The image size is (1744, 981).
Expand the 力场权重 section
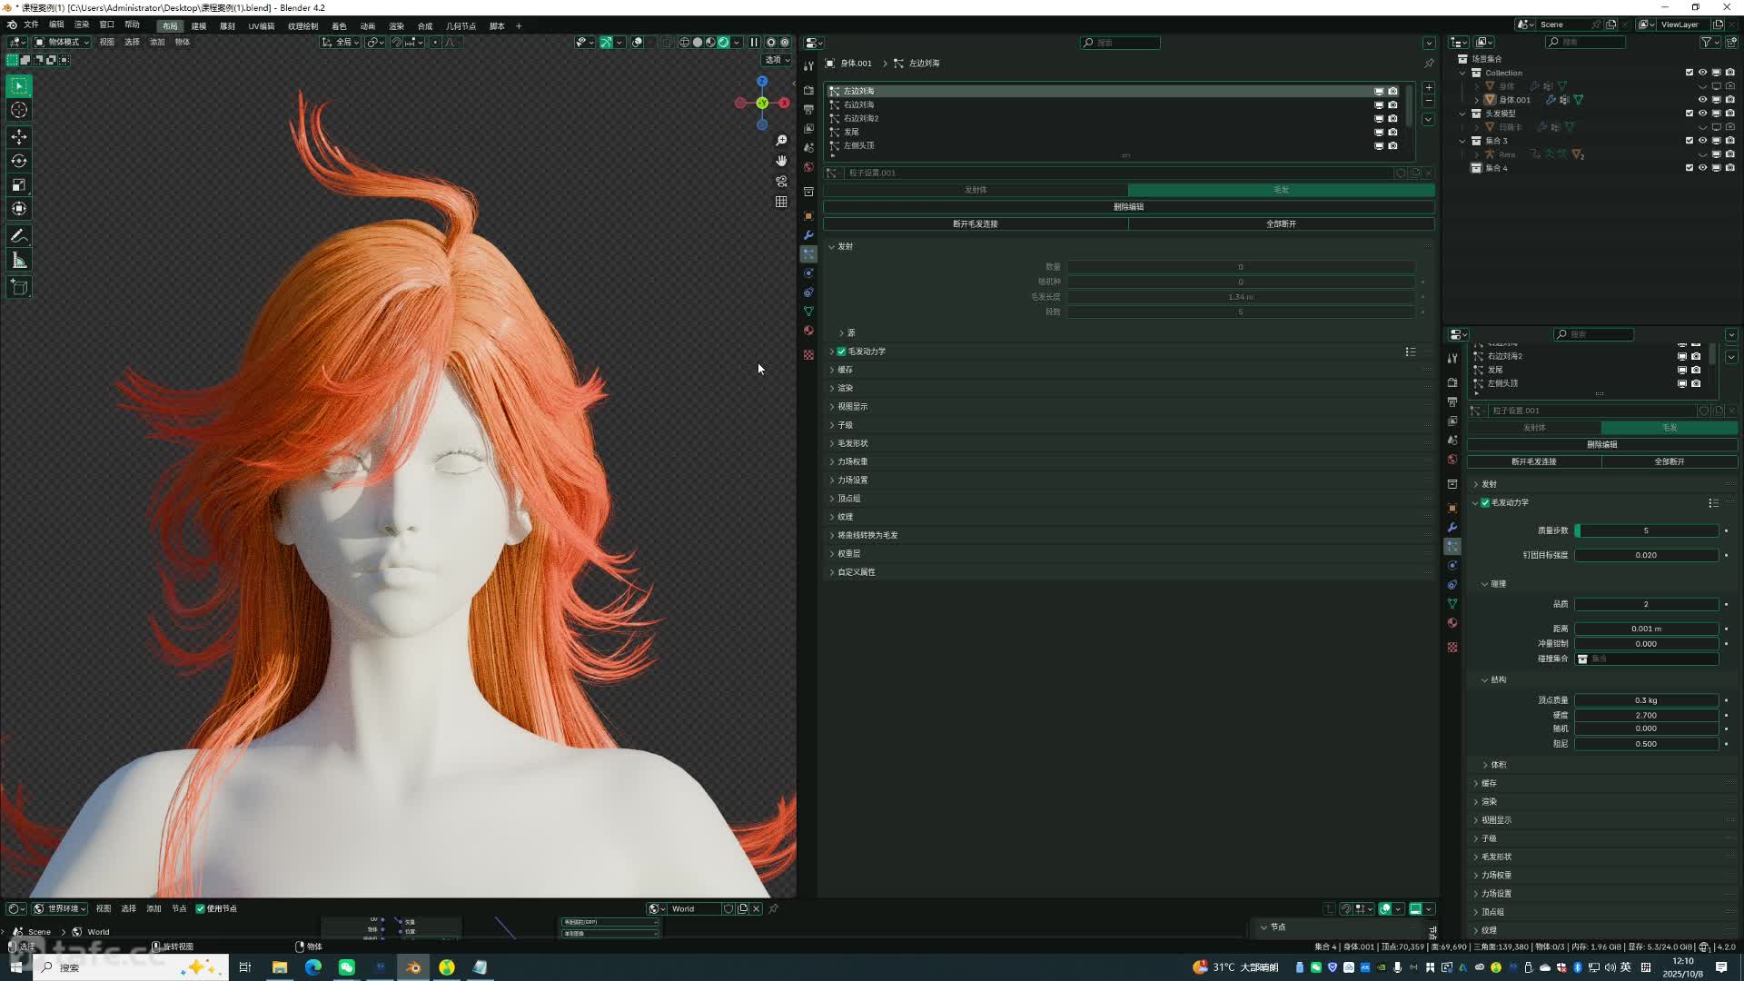tap(852, 461)
